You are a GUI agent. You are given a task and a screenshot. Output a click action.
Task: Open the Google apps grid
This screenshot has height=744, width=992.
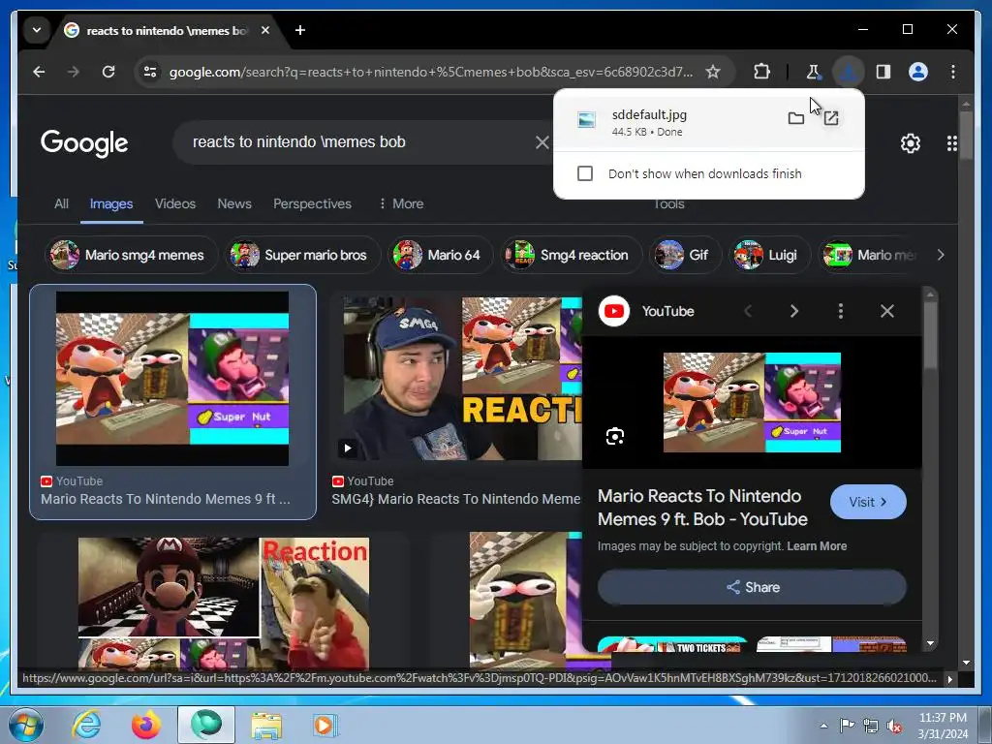(952, 143)
